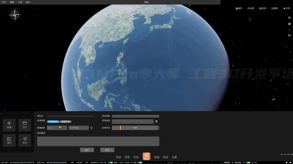The image size is (293, 164).
Task: Click the 项目描述 text area
Action: point(98,141)
